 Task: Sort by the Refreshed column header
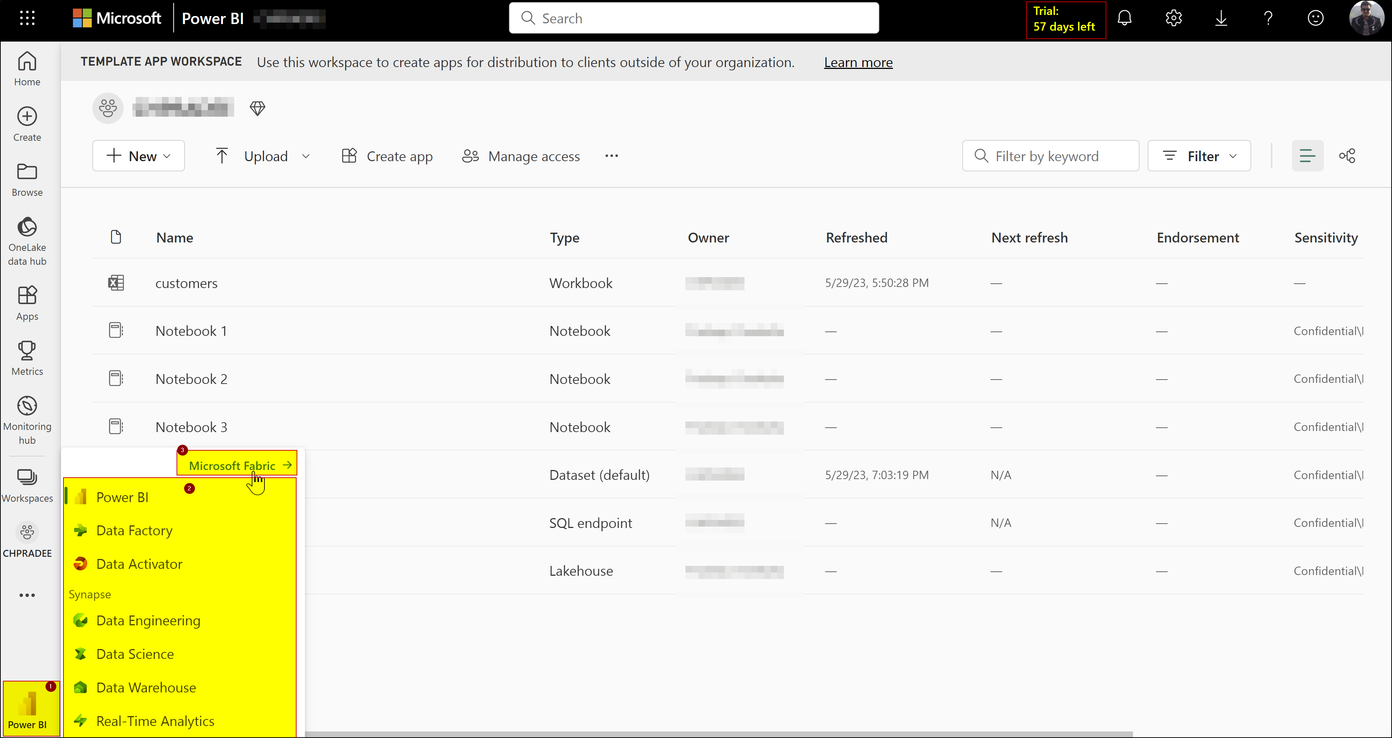pyautogui.click(x=857, y=238)
